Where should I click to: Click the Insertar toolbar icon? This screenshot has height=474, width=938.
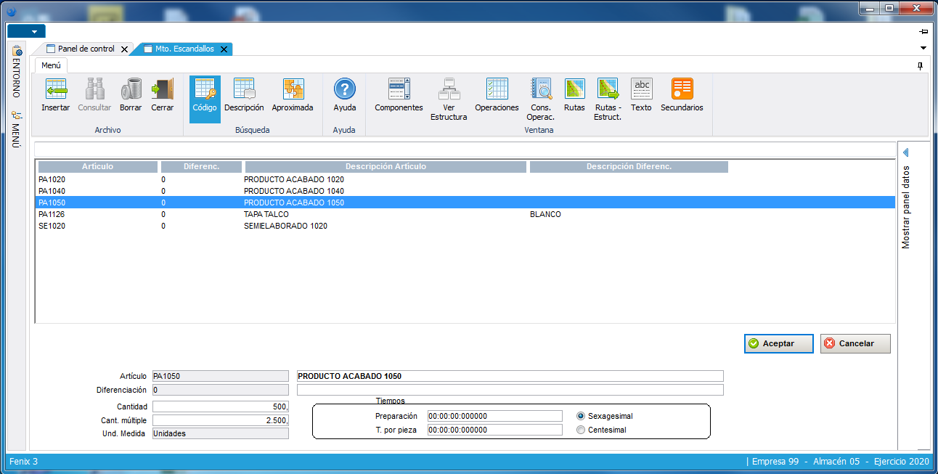[55, 90]
